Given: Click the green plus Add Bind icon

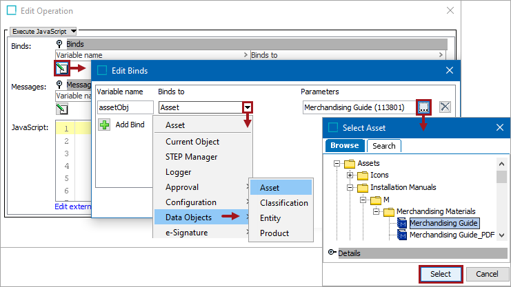Looking at the screenshot, I should (x=104, y=125).
